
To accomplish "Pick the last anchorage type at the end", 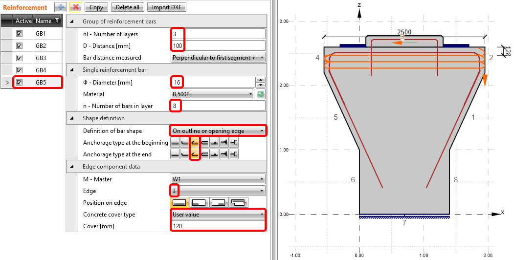I will 234,154.
